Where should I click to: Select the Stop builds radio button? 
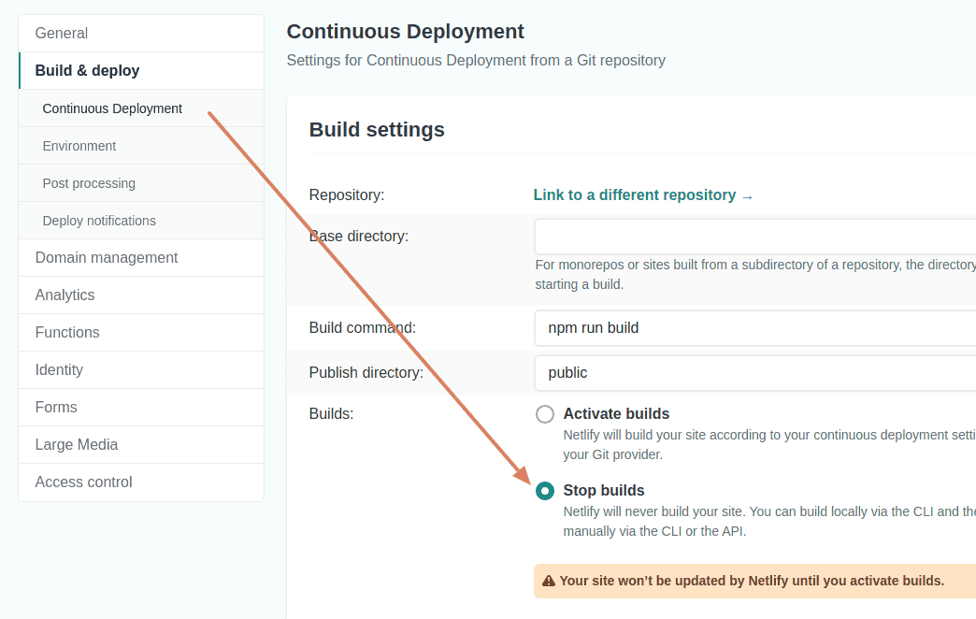click(545, 491)
